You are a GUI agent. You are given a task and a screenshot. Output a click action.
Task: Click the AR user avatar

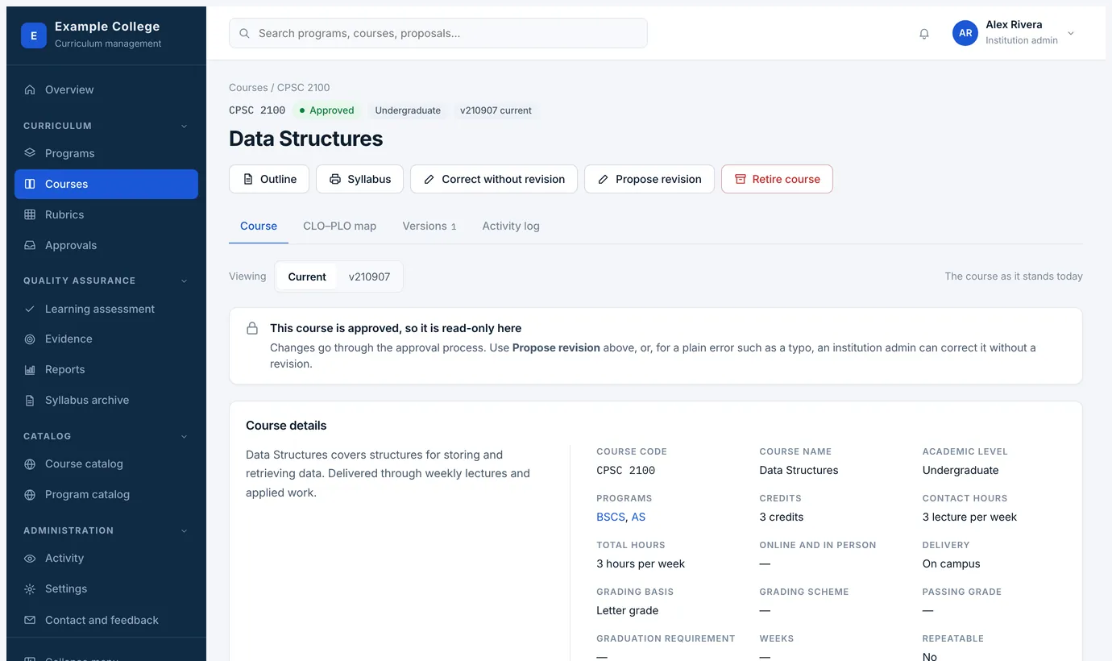coord(965,33)
